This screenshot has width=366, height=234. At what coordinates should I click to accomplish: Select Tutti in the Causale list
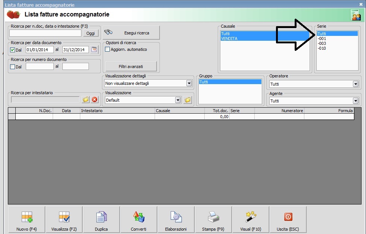(x=265, y=34)
